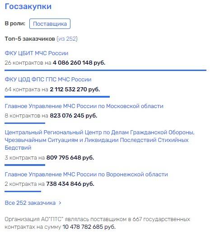Click the Топ-5 заказчиков heading

point(30,39)
